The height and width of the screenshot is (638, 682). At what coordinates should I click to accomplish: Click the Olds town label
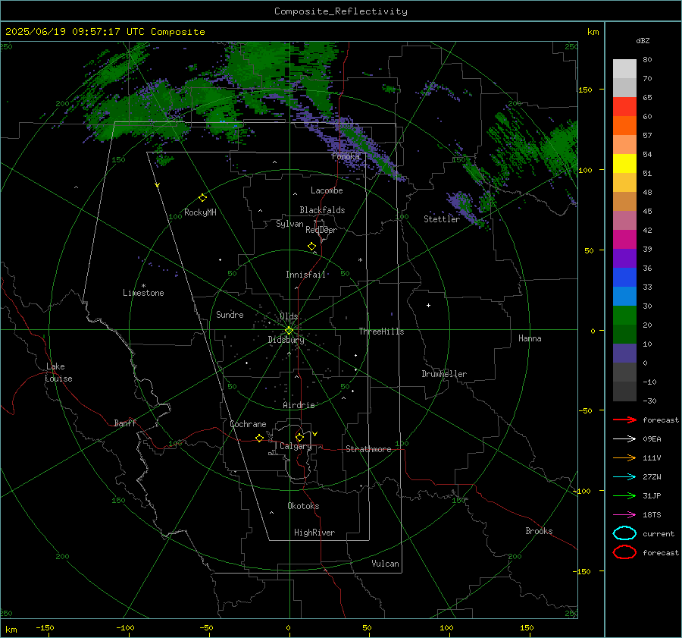tap(289, 316)
